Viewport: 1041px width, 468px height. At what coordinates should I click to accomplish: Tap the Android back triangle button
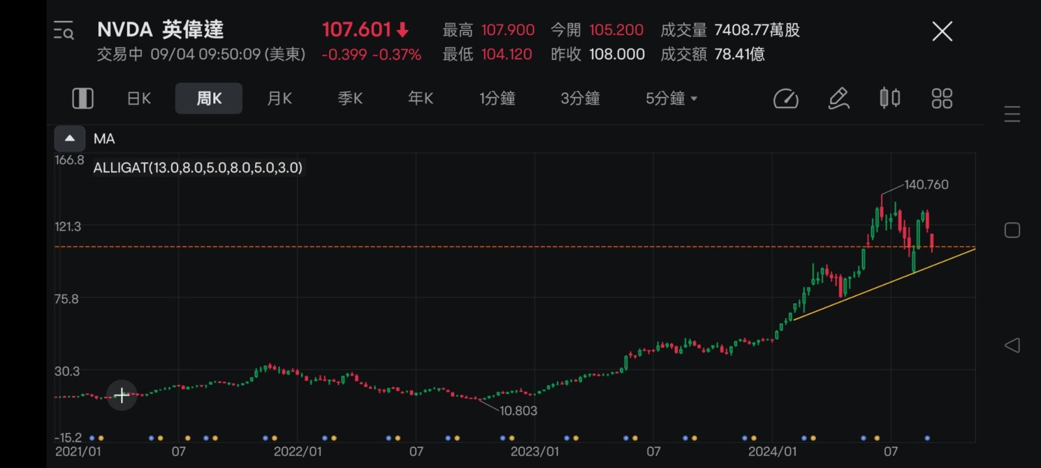tap(1012, 345)
